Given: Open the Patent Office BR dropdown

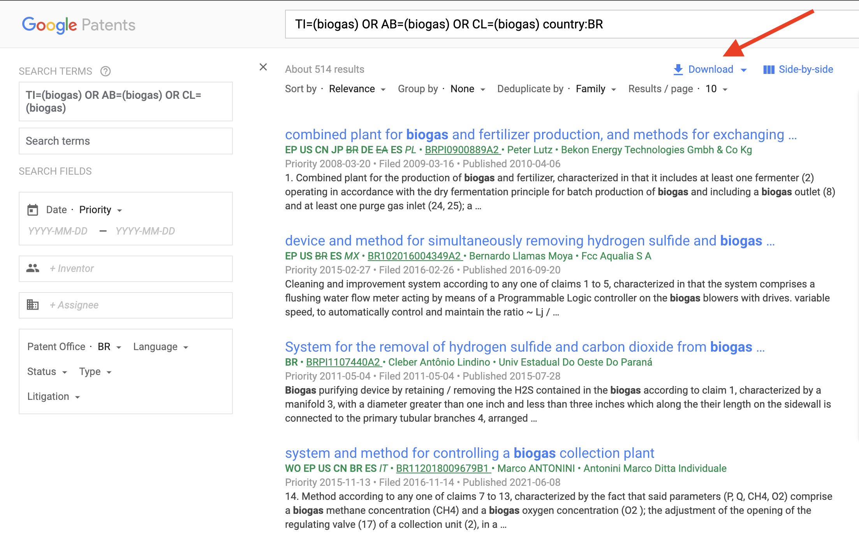Looking at the screenshot, I should coord(109,347).
